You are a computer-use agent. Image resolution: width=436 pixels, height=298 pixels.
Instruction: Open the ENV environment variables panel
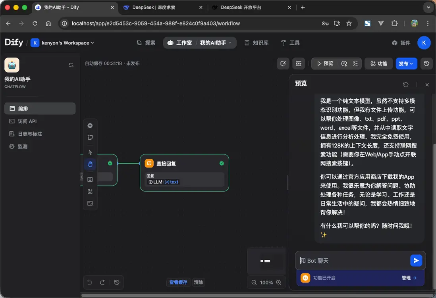point(299,63)
